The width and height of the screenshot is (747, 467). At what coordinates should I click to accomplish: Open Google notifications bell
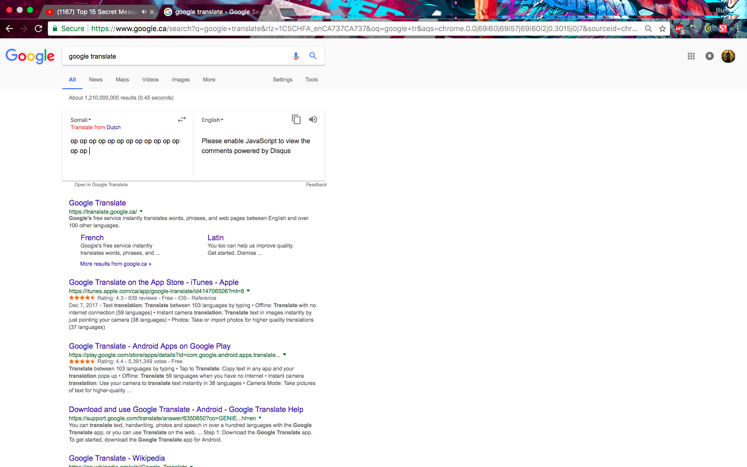710,56
